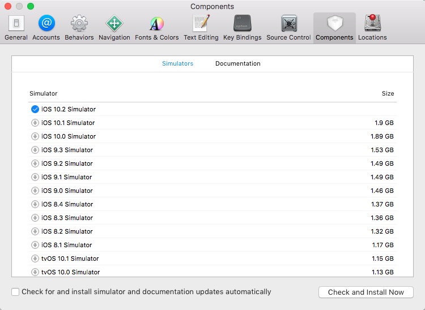Select the iOS 9.0 Simulator label
Image resolution: width=425 pixels, height=310 pixels.
tap(67, 191)
